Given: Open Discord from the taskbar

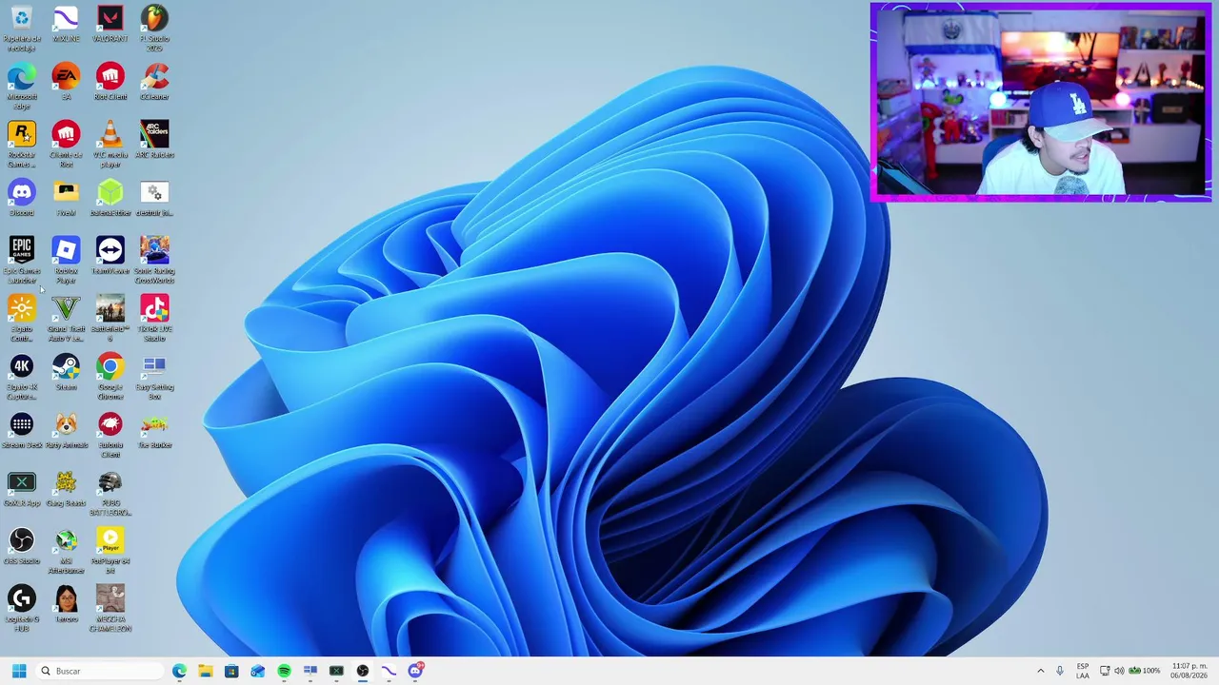Looking at the screenshot, I should coord(415,671).
